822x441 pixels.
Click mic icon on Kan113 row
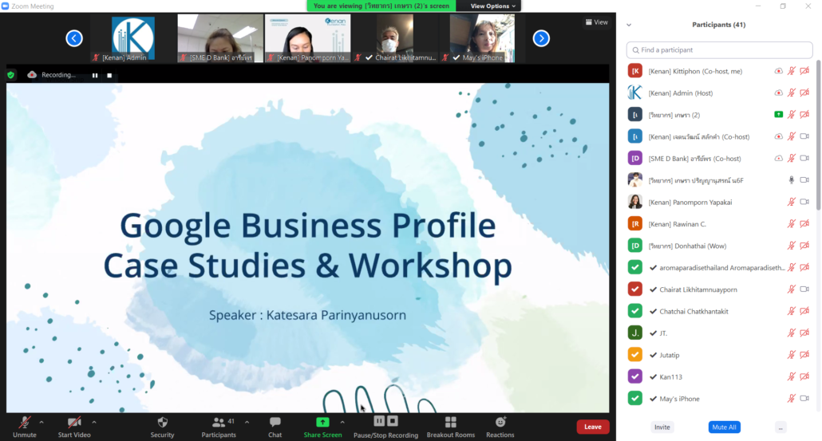tap(792, 376)
